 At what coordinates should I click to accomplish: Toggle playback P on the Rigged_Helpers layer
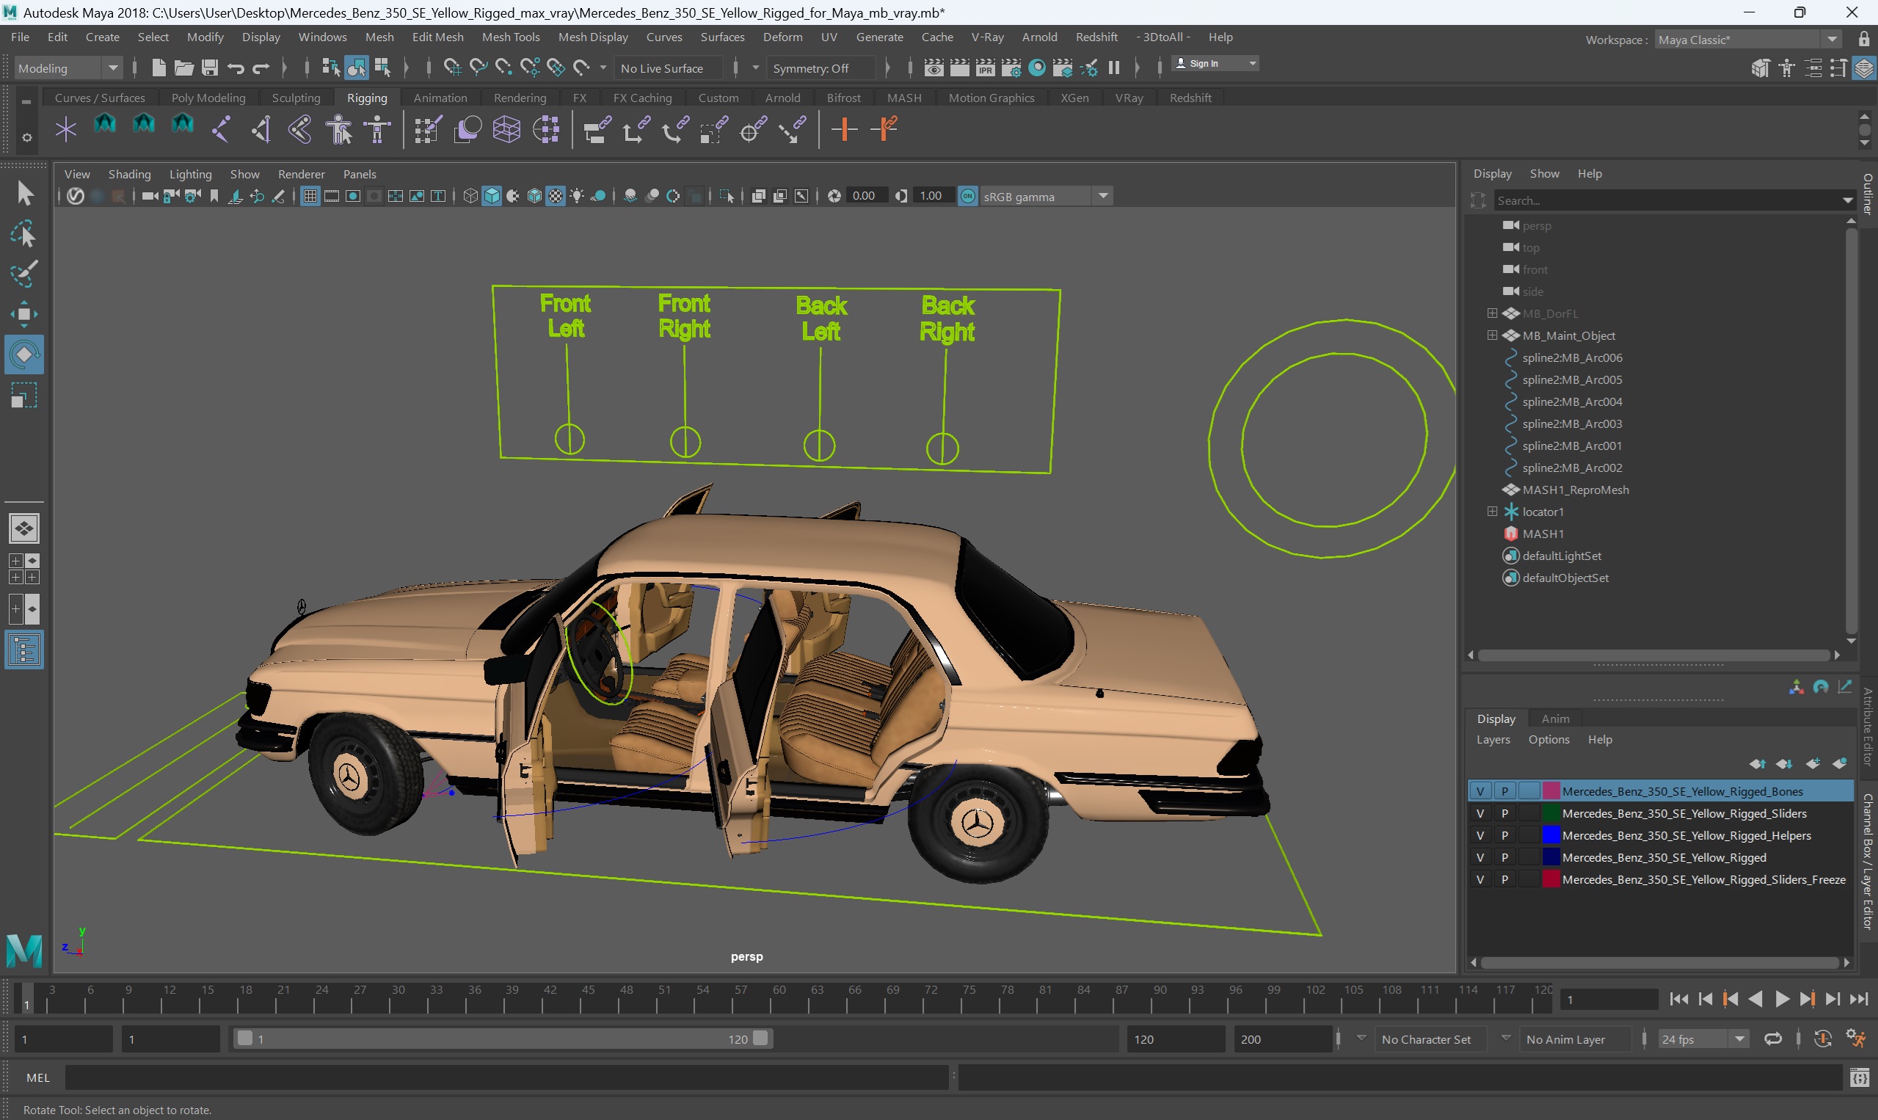(1504, 834)
